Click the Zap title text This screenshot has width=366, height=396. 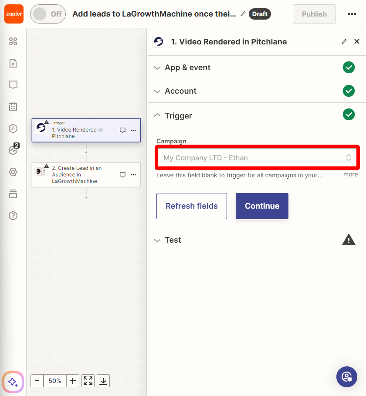point(154,14)
